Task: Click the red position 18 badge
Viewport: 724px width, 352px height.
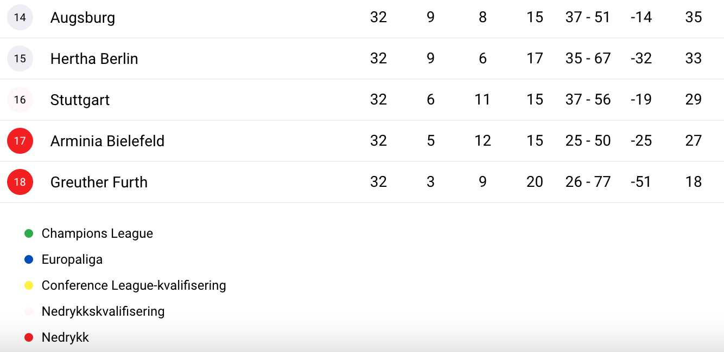Action: 20,182
